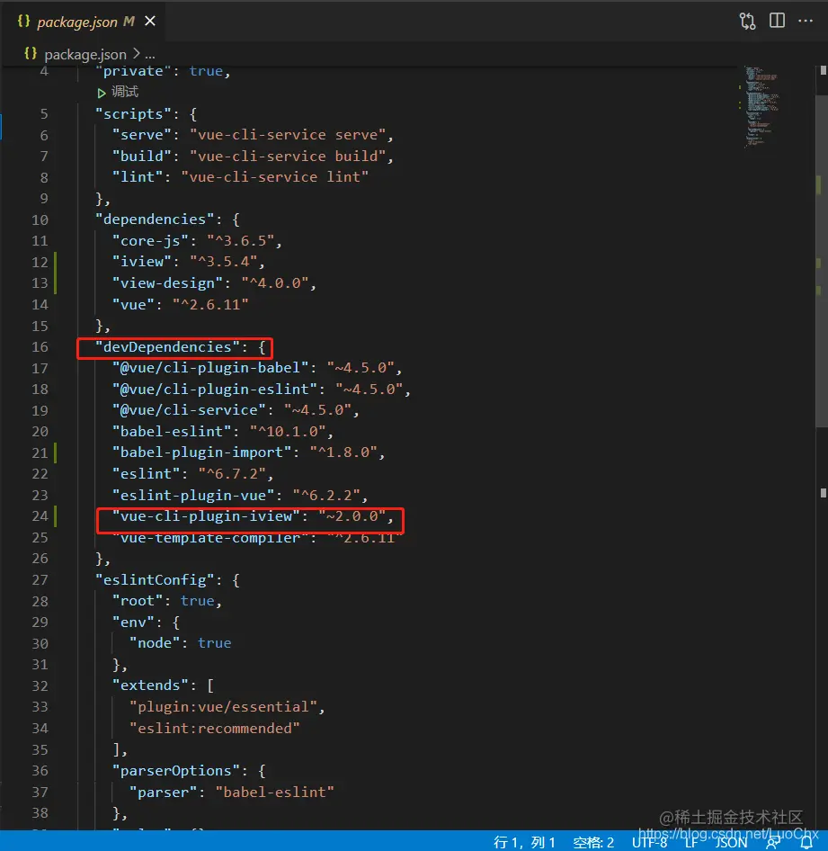Click the feedback icon in status bar
The image size is (828, 851).
point(773,842)
